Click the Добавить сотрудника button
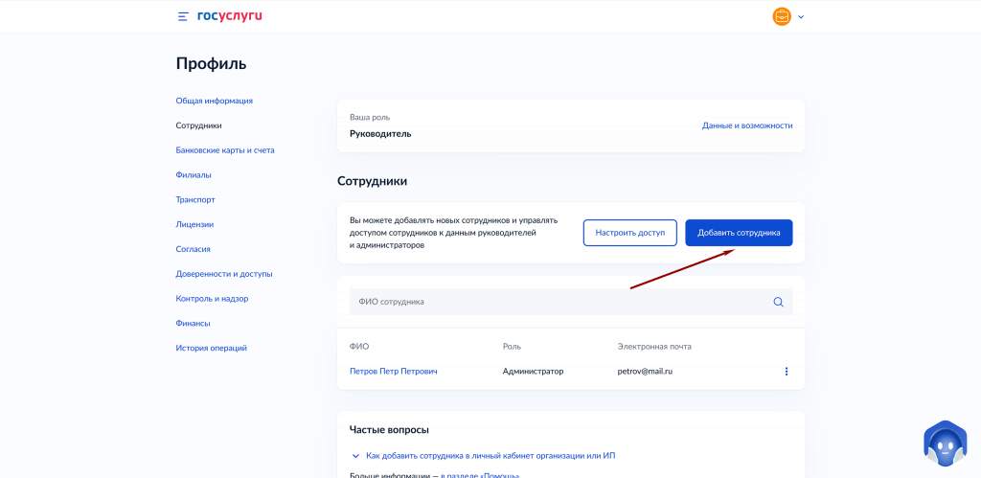This screenshot has width=981, height=478. [738, 233]
